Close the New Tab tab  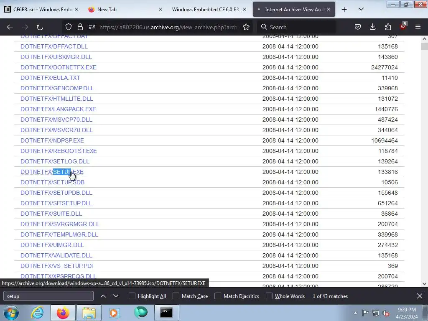pyautogui.click(x=160, y=9)
